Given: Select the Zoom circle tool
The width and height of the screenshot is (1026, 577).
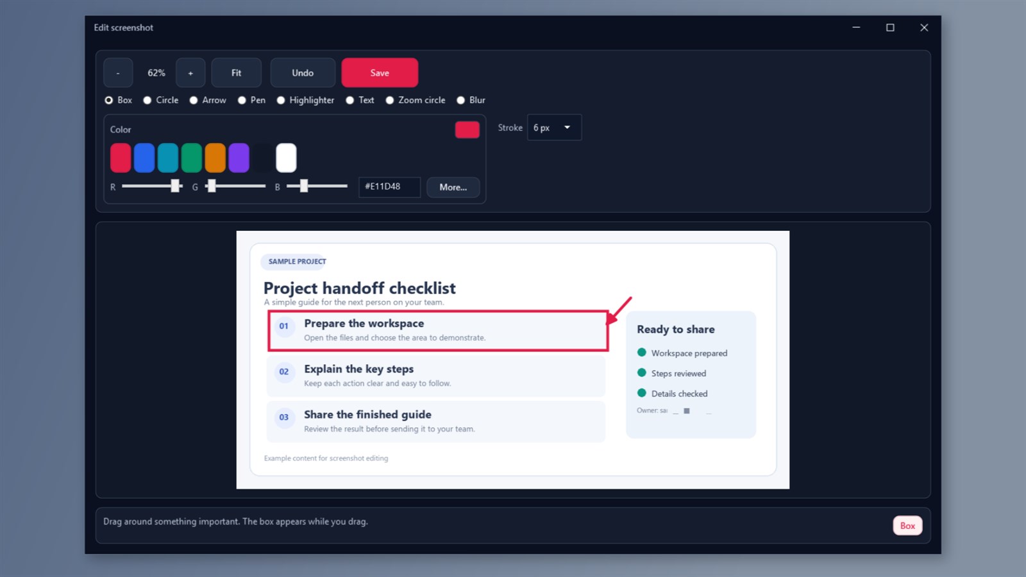Looking at the screenshot, I should pos(415,100).
